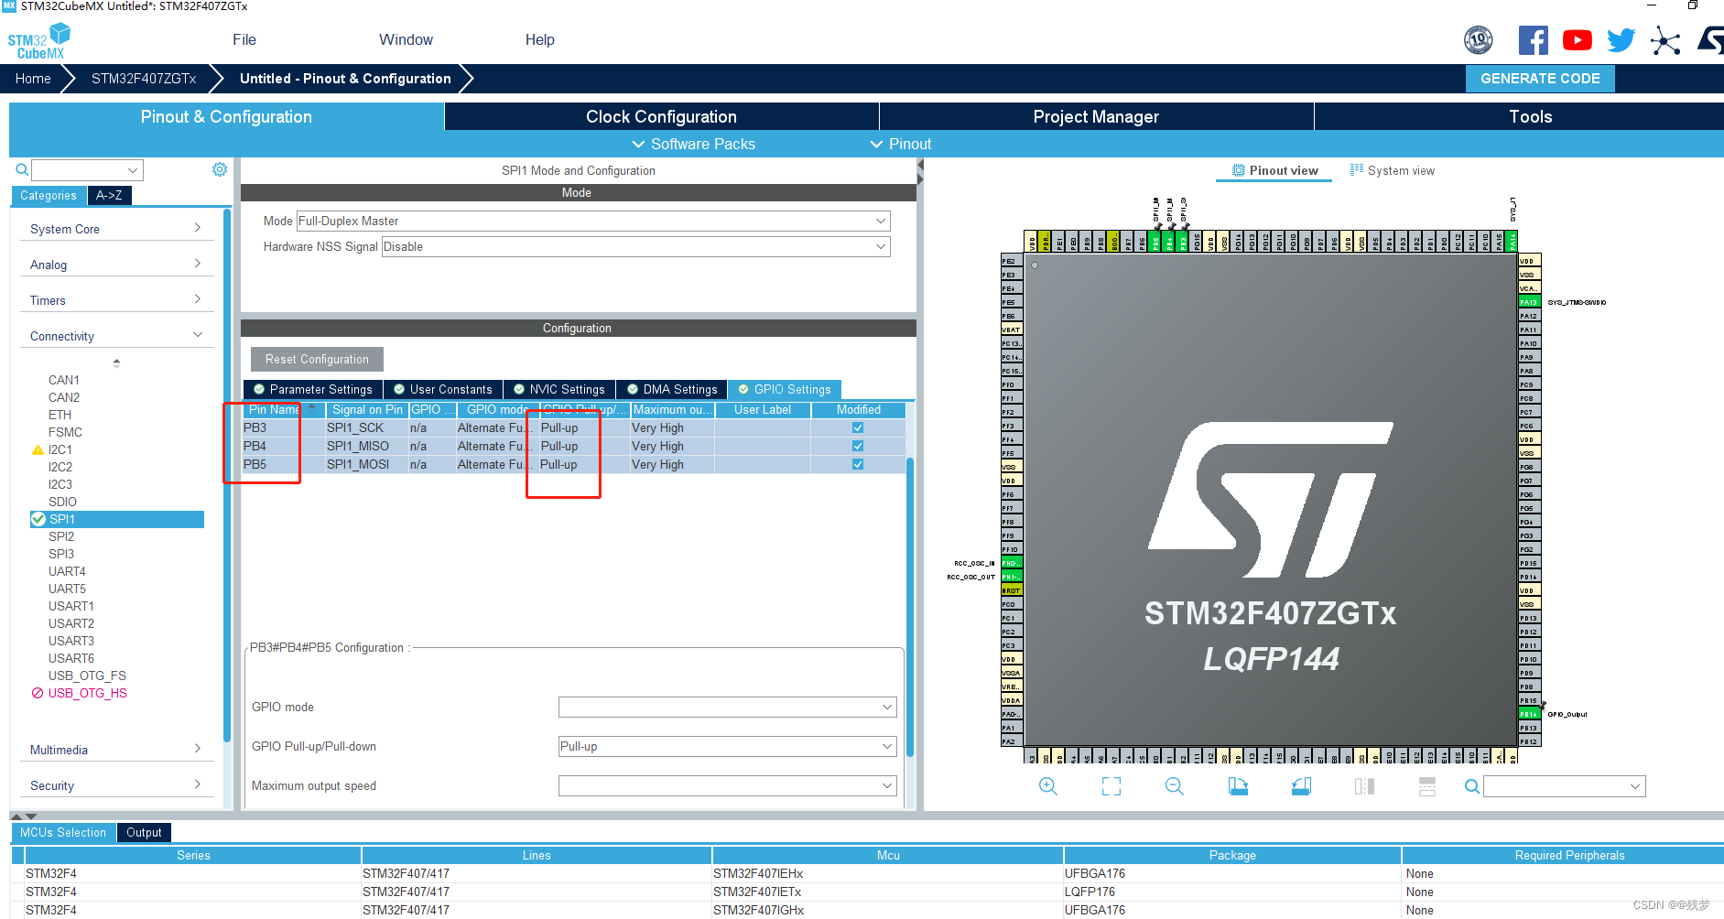
Task: Toggle Modified checkbox for PB3 row
Action: tap(858, 427)
